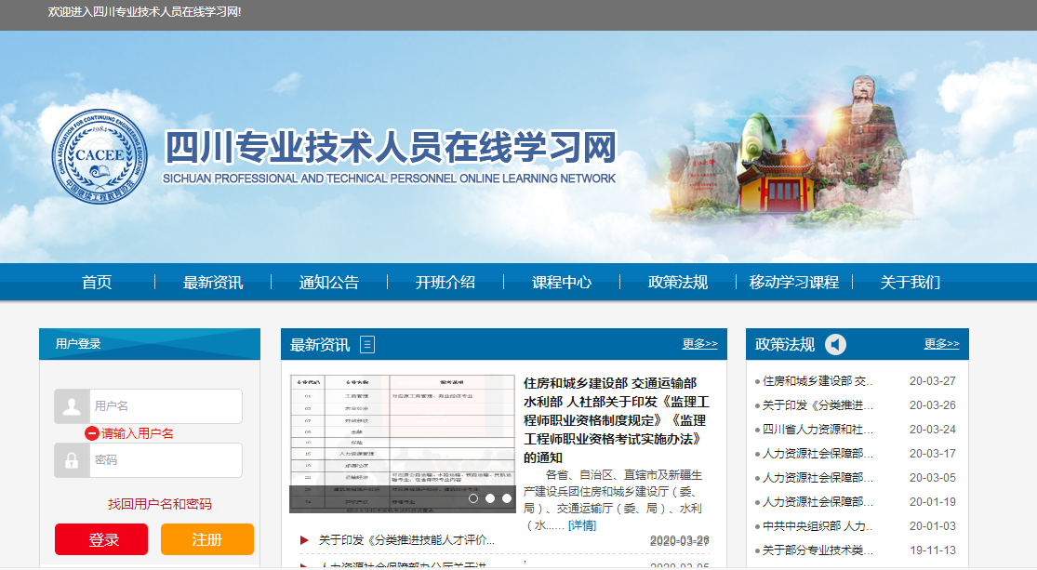Go to 通知公告 in the navigation bar
The height and width of the screenshot is (570, 1037).
pos(328,283)
